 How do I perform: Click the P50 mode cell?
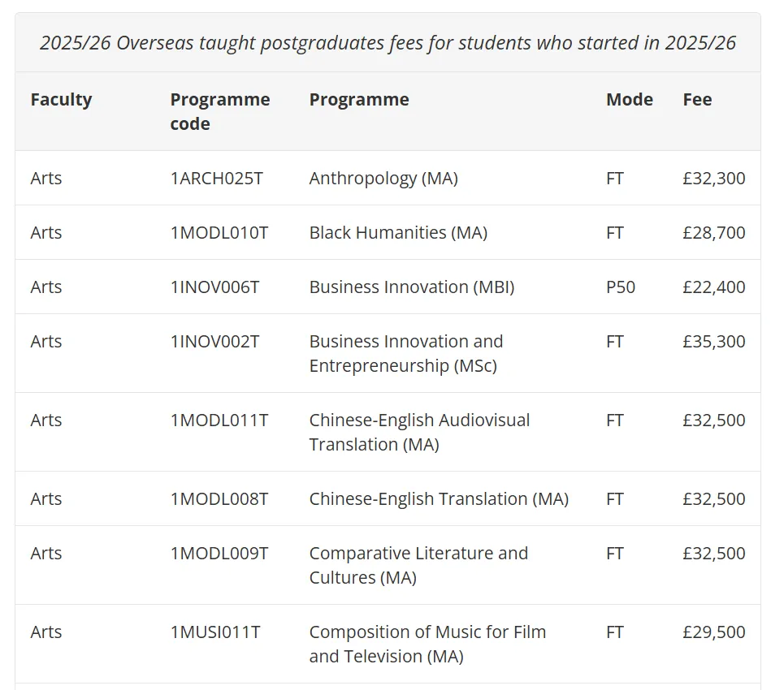621,287
